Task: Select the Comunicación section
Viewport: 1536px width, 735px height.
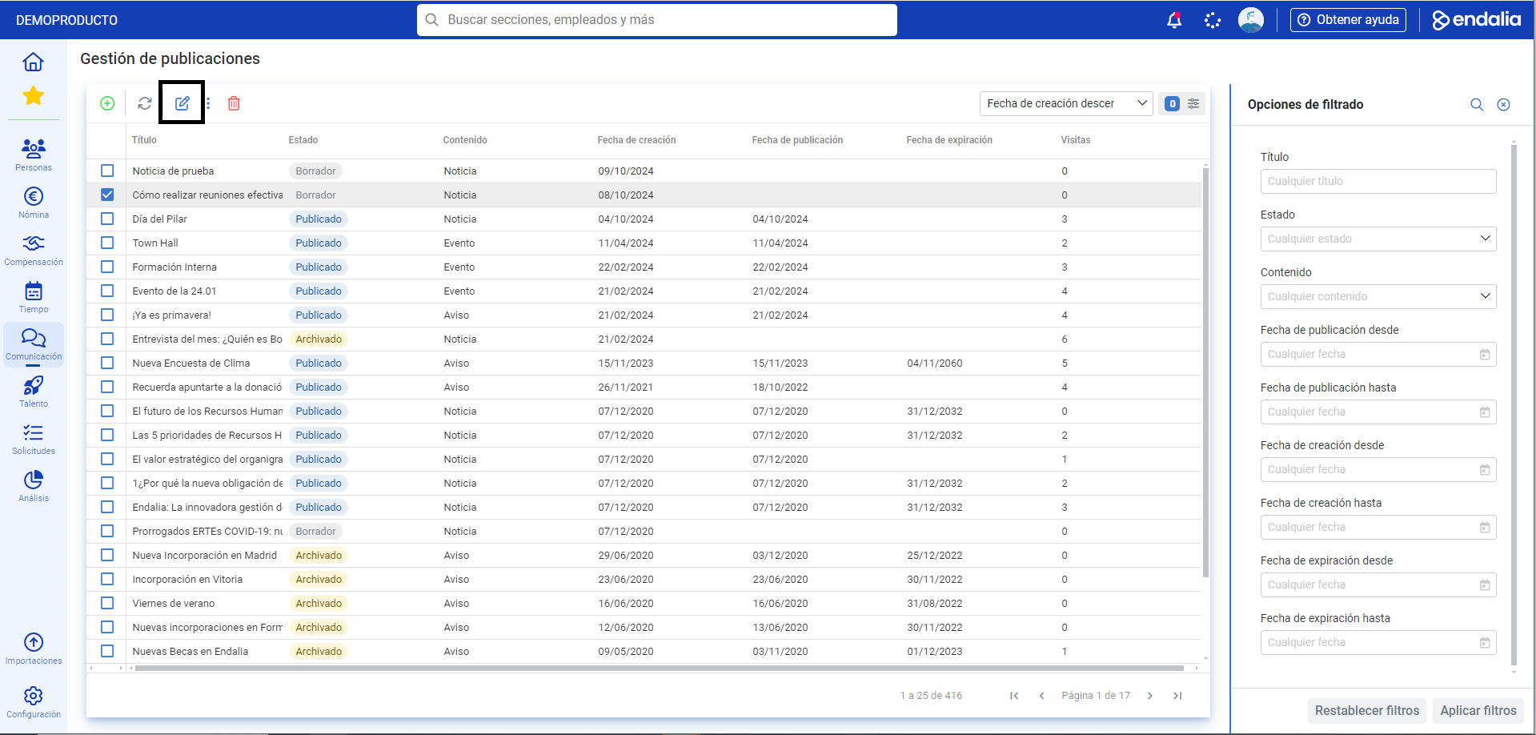Action: pos(34,344)
